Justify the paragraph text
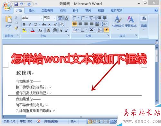This screenshot has height=126, width=161. coord(91,24)
